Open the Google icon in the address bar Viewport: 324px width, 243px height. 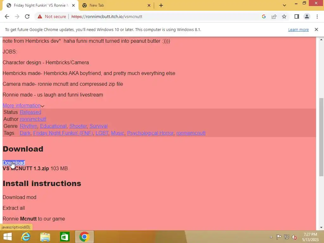[264, 16]
